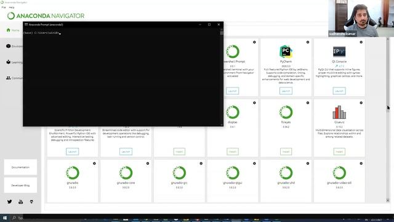The width and height of the screenshot is (394, 222).
Task: Click the gnuradio-grc tile icon
Action: (179, 173)
